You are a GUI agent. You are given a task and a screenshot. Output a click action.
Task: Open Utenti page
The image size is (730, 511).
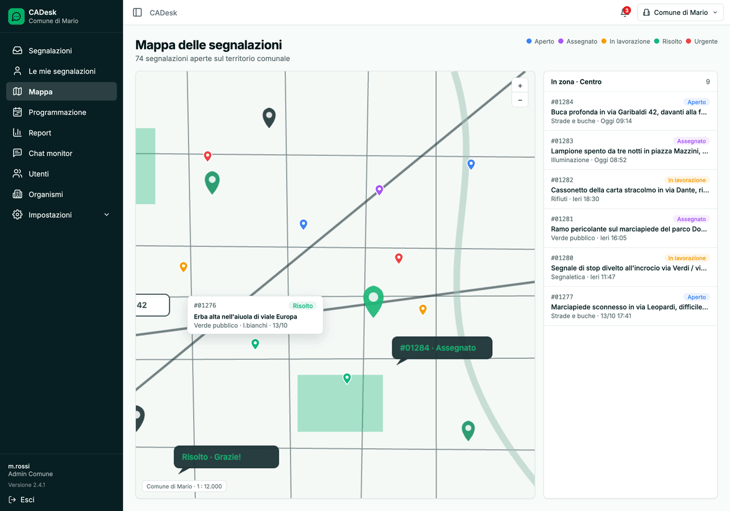pyautogui.click(x=61, y=174)
